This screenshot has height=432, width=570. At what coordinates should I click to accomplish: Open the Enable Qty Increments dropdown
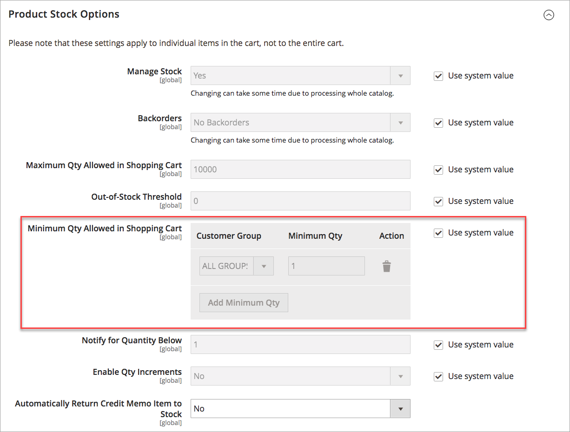tap(400, 376)
